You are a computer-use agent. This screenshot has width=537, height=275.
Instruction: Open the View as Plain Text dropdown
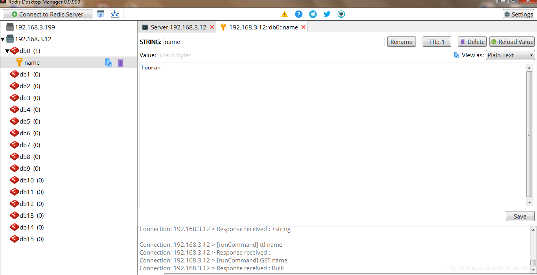point(510,55)
